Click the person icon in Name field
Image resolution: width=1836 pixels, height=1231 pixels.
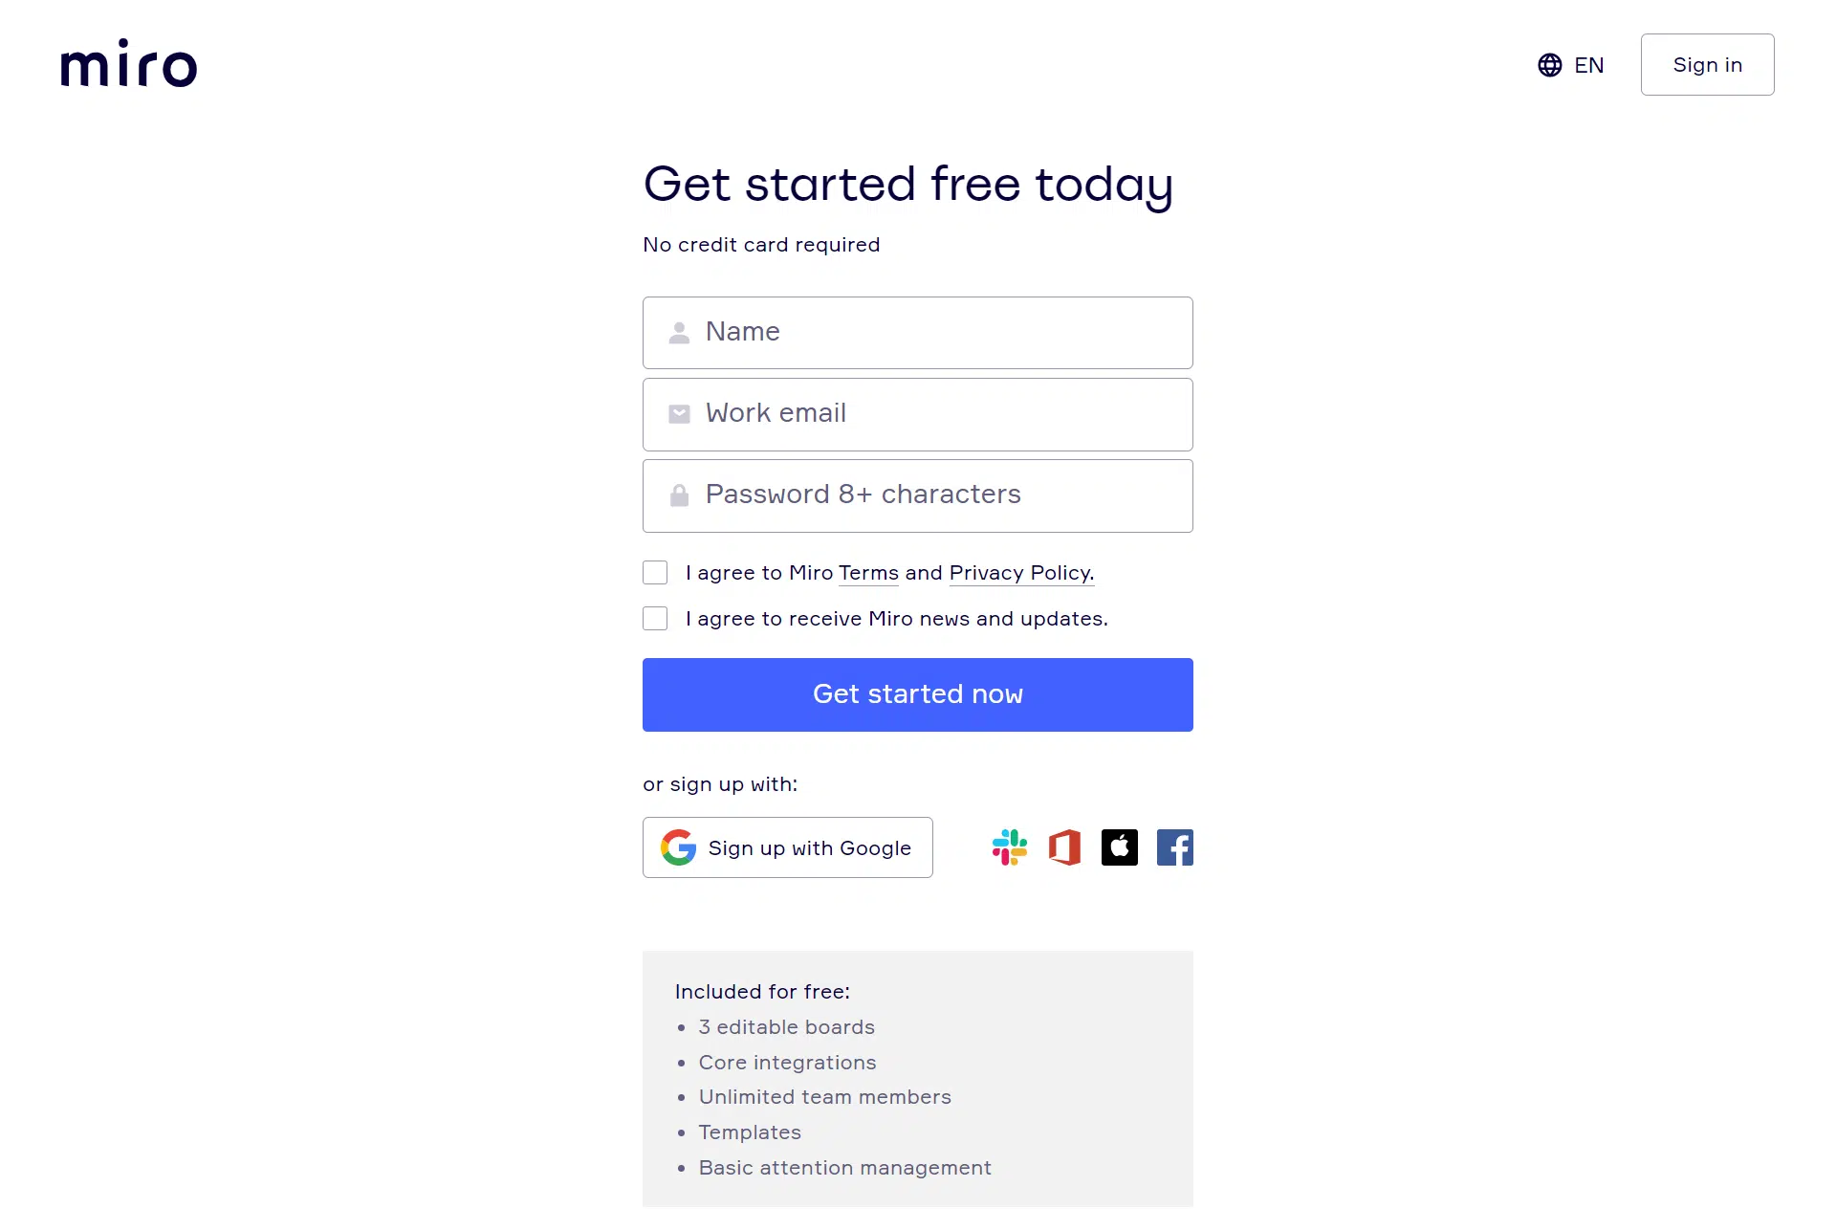pos(679,333)
